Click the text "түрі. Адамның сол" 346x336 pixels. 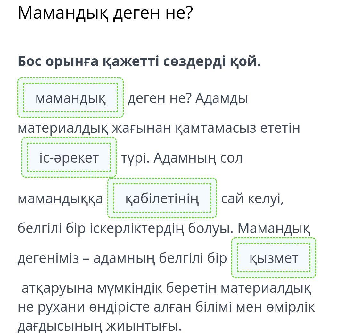pos(182,158)
